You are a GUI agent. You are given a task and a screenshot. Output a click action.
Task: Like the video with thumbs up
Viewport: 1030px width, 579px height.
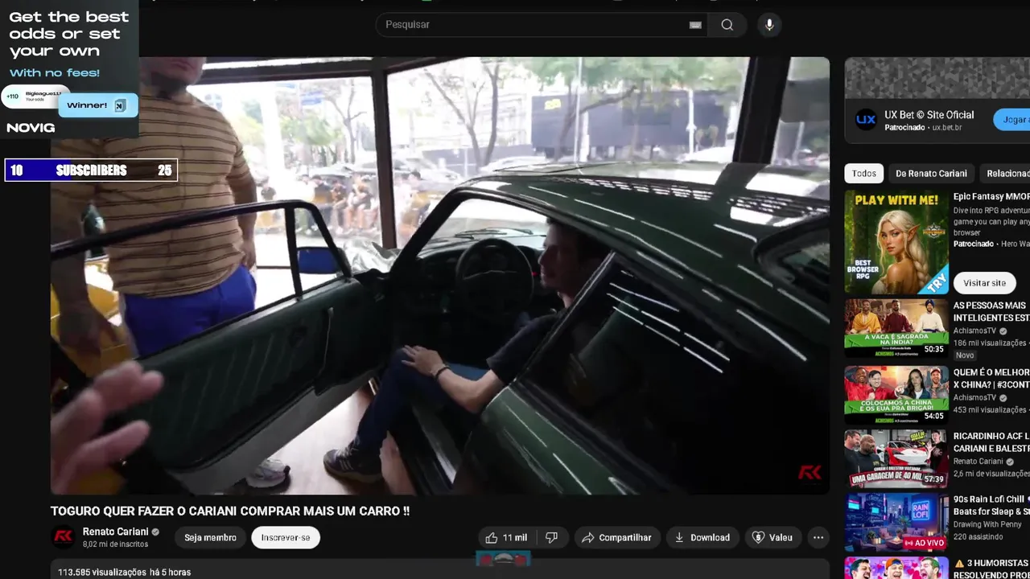tap(505, 537)
